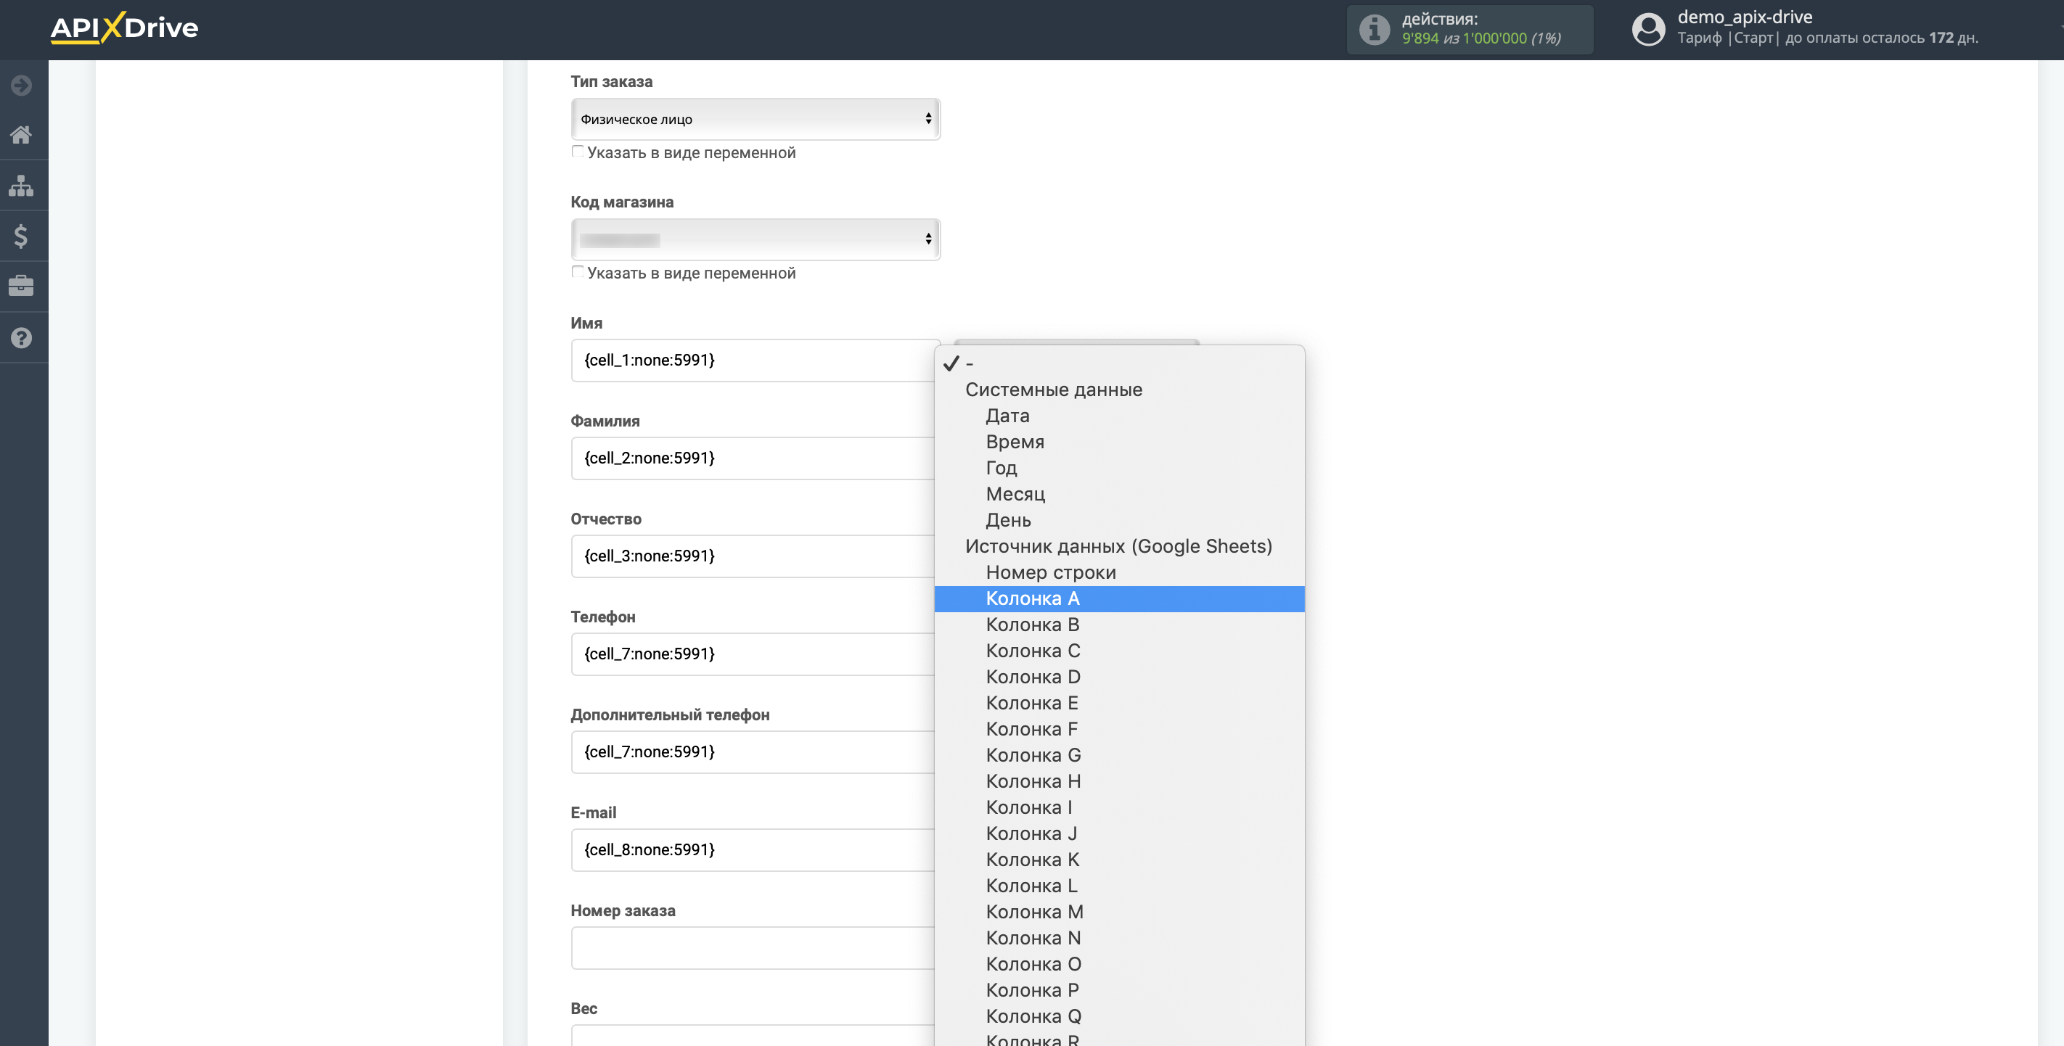2064x1046 pixels.
Task: Select Номер строки option
Action: pos(1119,572)
